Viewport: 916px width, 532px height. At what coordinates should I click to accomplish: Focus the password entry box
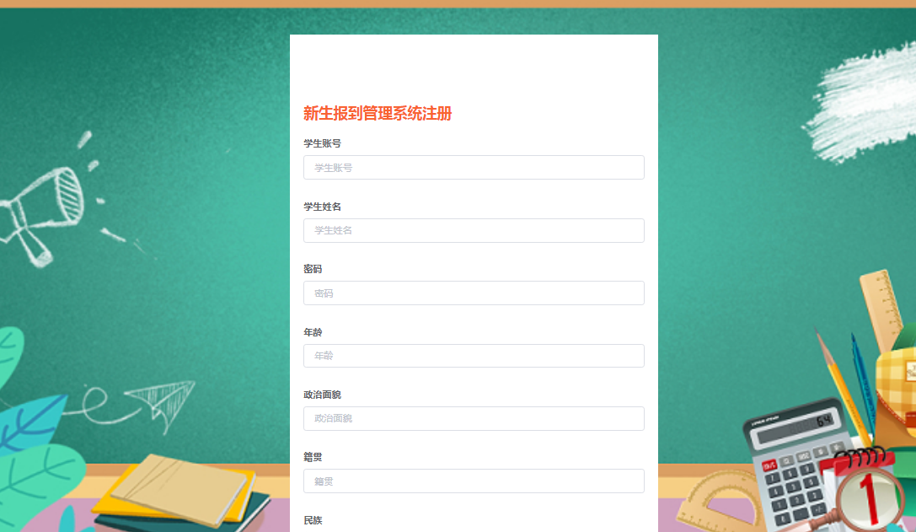click(x=472, y=293)
